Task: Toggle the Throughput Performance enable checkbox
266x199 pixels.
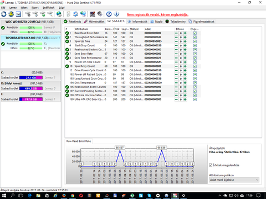Action: coord(195,37)
